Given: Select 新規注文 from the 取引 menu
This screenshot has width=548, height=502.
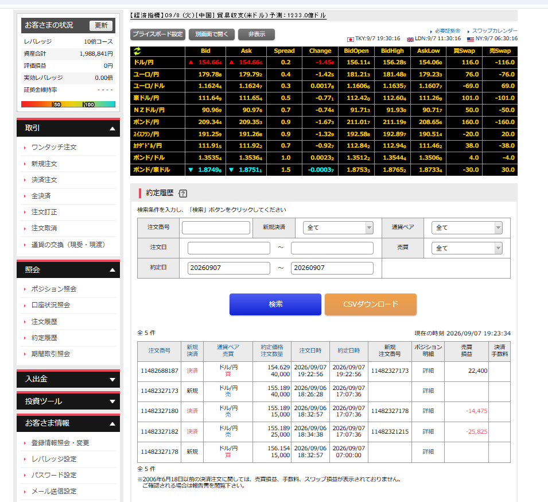Looking at the screenshot, I should (x=44, y=164).
